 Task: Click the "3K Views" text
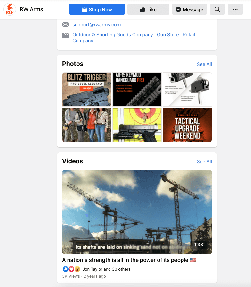click(71, 276)
